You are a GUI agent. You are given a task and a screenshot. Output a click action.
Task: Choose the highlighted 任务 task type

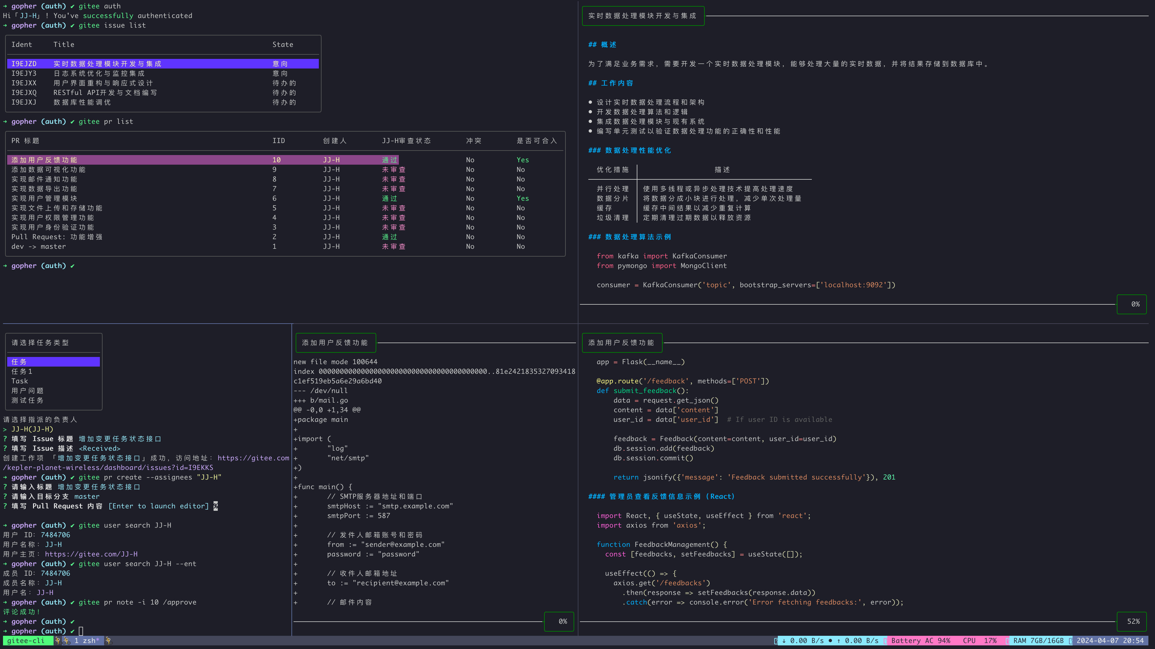click(x=53, y=361)
